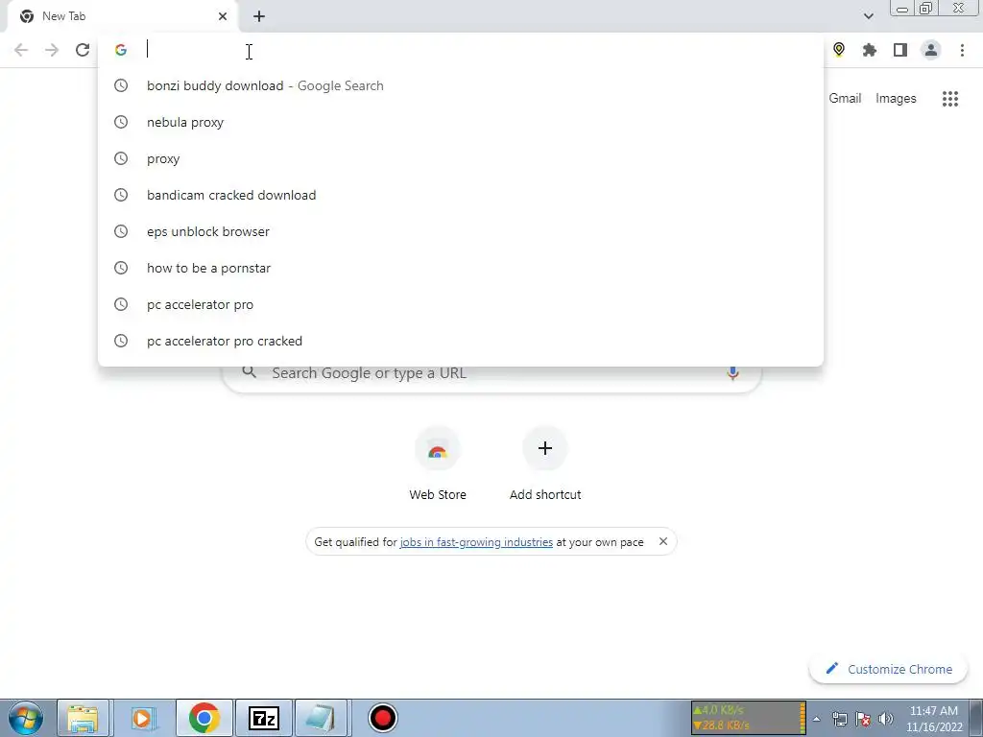Open the media player taskbar icon

(x=142, y=718)
